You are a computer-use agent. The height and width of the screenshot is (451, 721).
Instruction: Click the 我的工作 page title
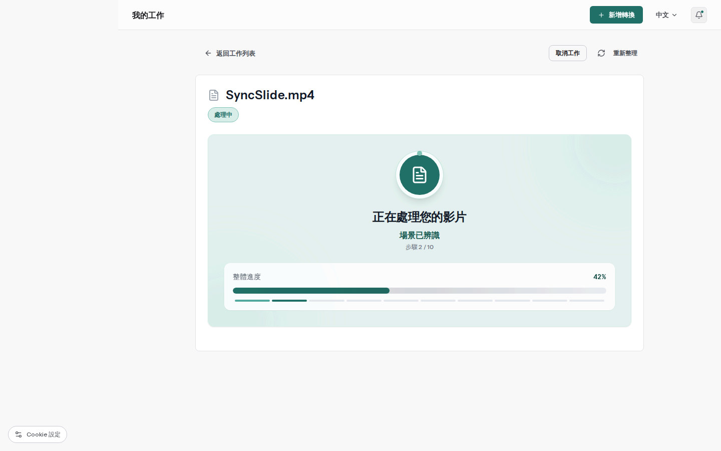pyautogui.click(x=148, y=15)
